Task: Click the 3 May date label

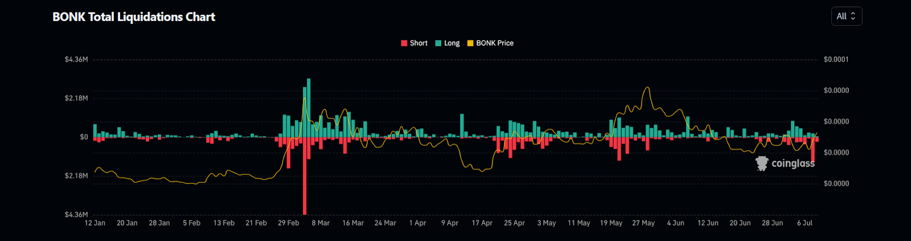Action: pyautogui.click(x=547, y=223)
